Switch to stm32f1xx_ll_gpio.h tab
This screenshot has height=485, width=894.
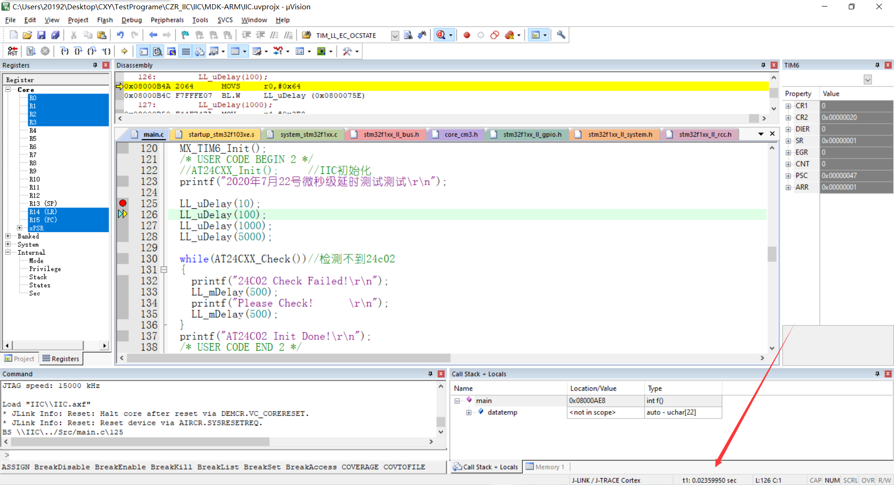[x=527, y=134]
